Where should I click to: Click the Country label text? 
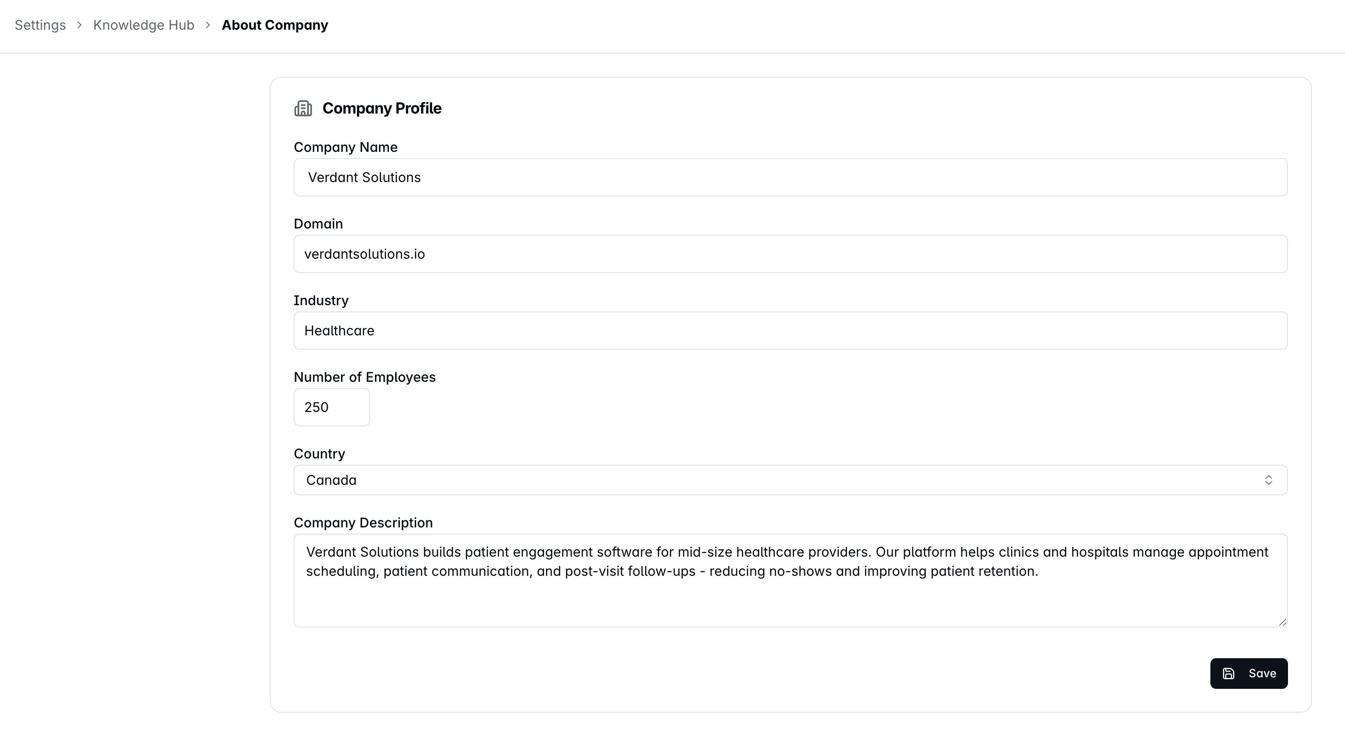[319, 454]
